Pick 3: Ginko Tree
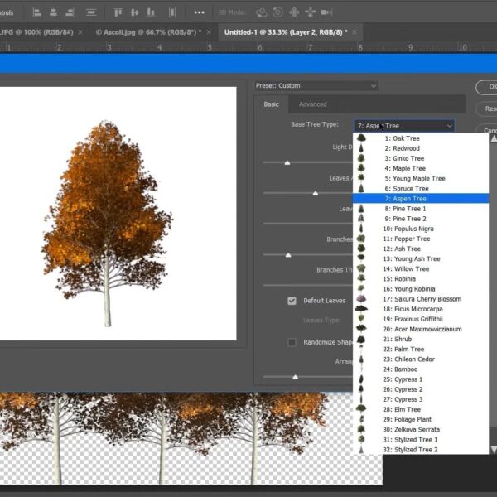The height and width of the screenshot is (497, 497). (x=421, y=158)
